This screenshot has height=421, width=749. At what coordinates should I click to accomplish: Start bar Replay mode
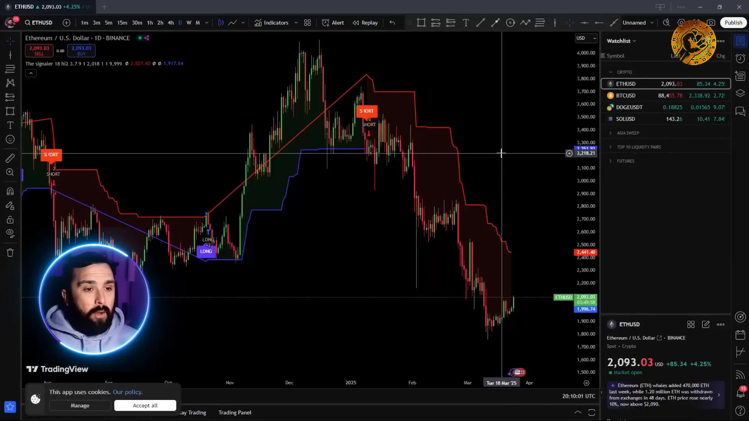coord(365,23)
